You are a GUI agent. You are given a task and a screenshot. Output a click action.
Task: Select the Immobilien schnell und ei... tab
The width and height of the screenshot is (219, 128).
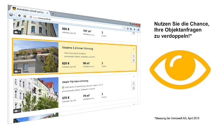(x=30, y=11)
